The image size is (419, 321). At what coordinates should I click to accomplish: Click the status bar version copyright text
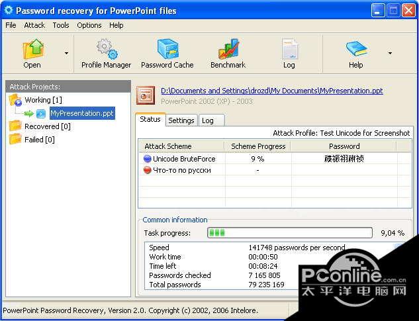130,310
